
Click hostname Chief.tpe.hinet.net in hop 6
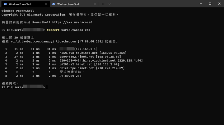pos(77,68)
